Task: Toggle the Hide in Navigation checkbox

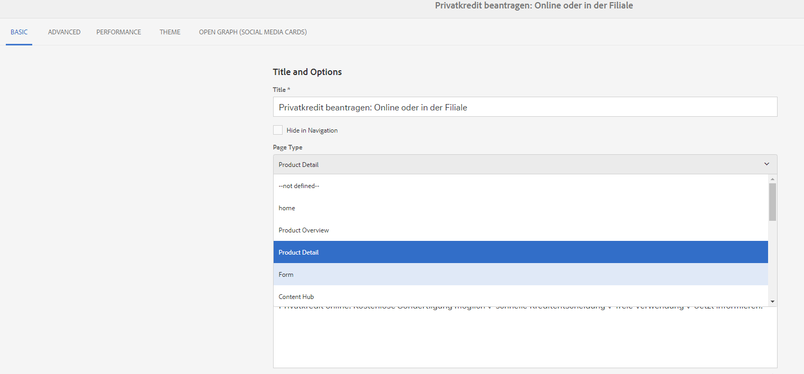Action: coord(278,130)
